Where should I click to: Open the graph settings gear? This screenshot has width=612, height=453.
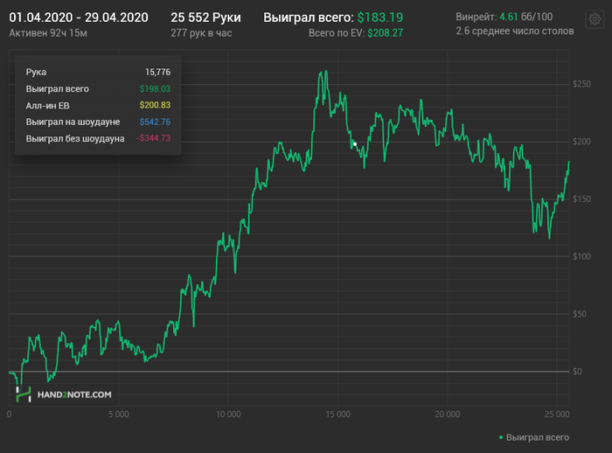(595, 20)
